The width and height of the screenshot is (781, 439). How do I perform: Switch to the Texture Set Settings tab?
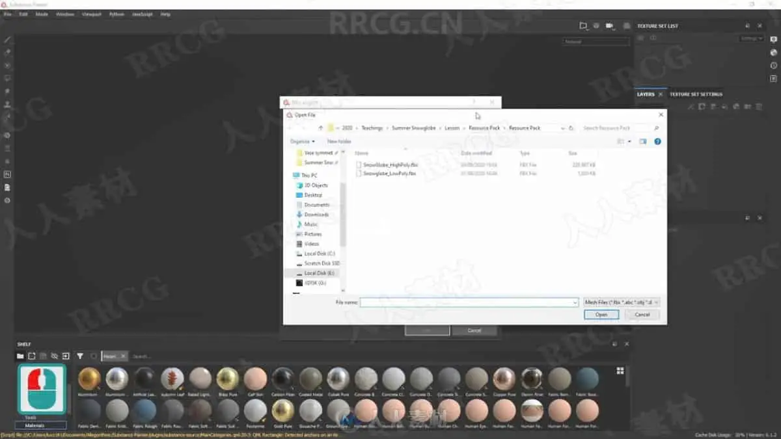(696, 94)
